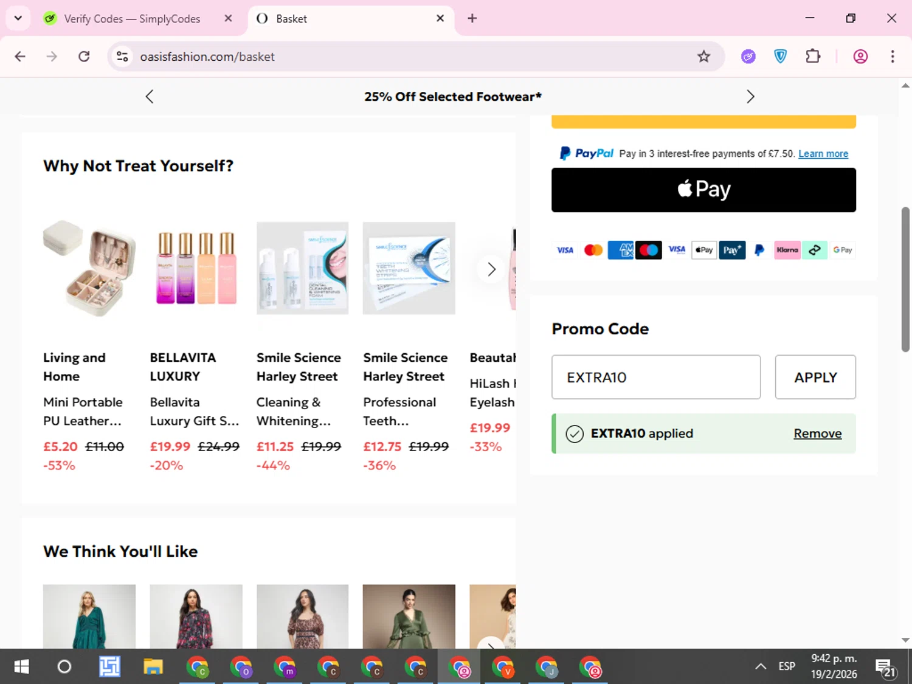Click the American Express payment icon

(620, 250)
